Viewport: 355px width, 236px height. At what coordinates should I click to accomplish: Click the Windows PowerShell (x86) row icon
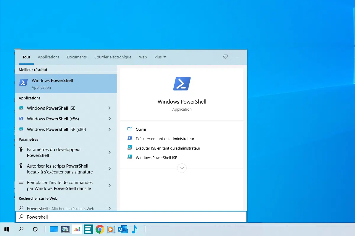pyautogui.click(x=21, y=119)
